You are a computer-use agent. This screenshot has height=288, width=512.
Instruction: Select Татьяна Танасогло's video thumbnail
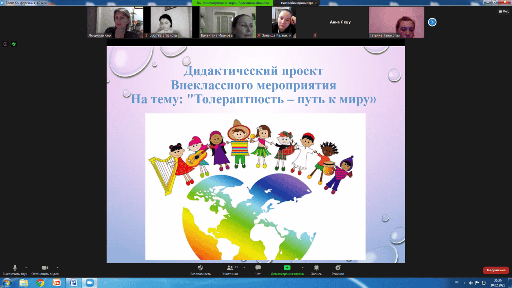(396, 22)
